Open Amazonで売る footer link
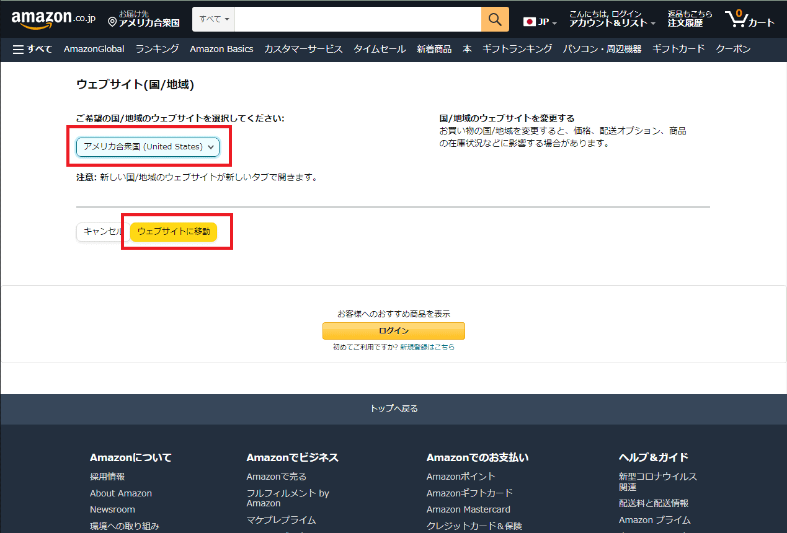The height and width of the screenshot is (533, 787). [277, 477]
